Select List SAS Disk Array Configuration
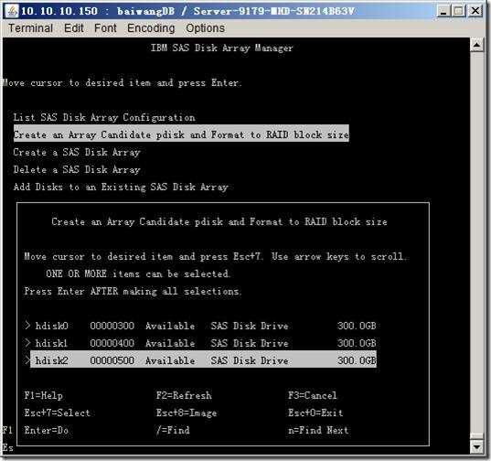Image resolution: width=491 pixels, height=461 pixels. [104, 117]
